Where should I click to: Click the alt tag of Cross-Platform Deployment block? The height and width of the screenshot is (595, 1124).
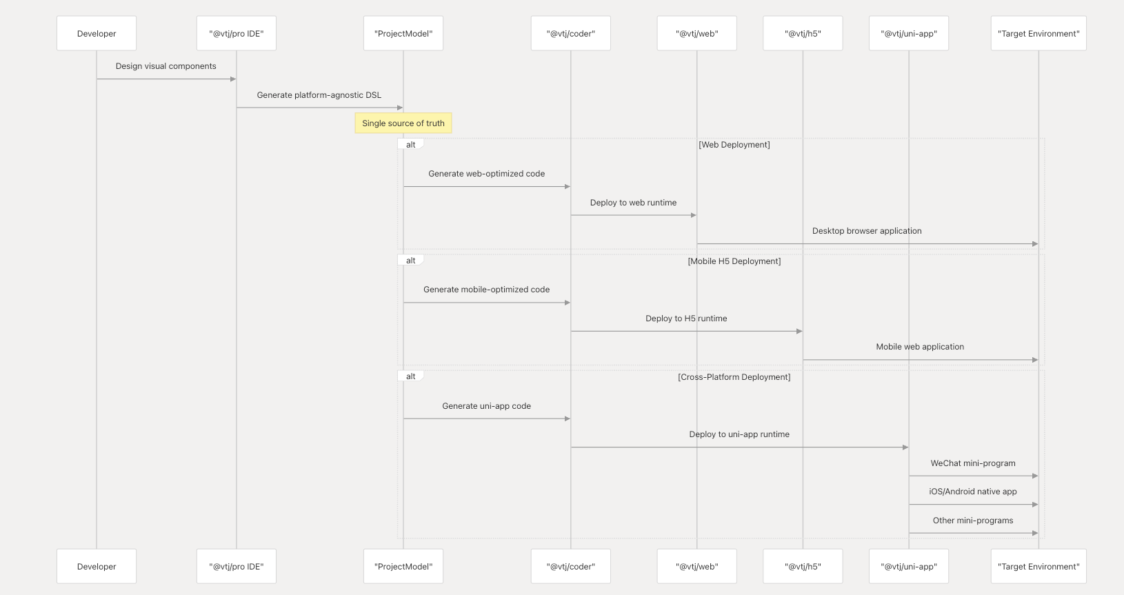pos(411,376)
